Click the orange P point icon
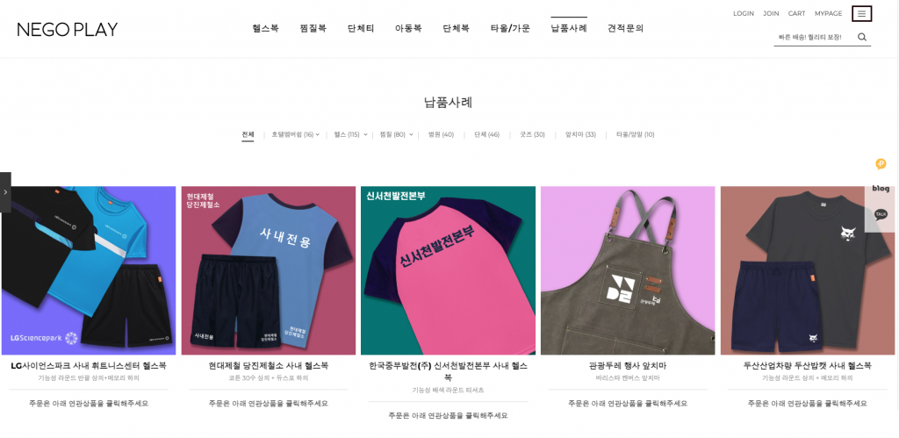This screenshot has width=899, height=438. click(881, 164)
